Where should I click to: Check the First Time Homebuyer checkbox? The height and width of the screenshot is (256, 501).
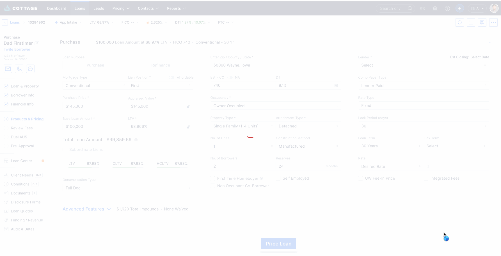coord(213,179)
